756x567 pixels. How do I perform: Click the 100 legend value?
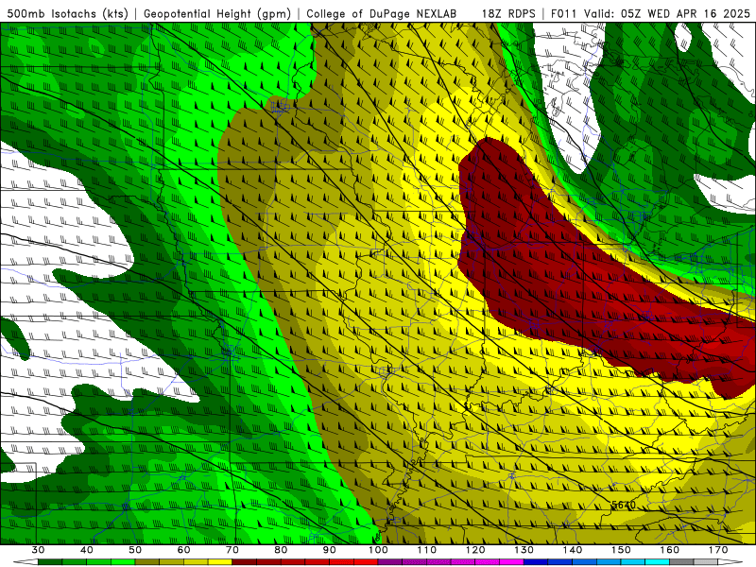point(378,550)
